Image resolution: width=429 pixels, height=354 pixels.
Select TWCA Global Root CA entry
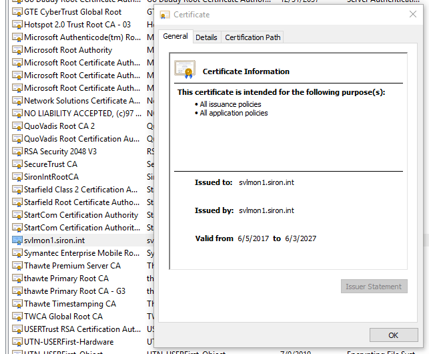[63, 317]
